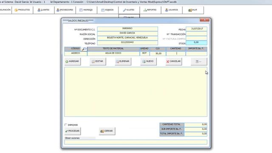Open the Ajustes menu
This screenshot has height=153, width=272.
(129, 10)
